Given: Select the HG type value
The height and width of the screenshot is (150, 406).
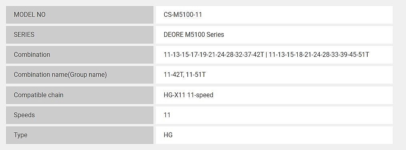Looking at the screenshot, I should click(168, 135).
